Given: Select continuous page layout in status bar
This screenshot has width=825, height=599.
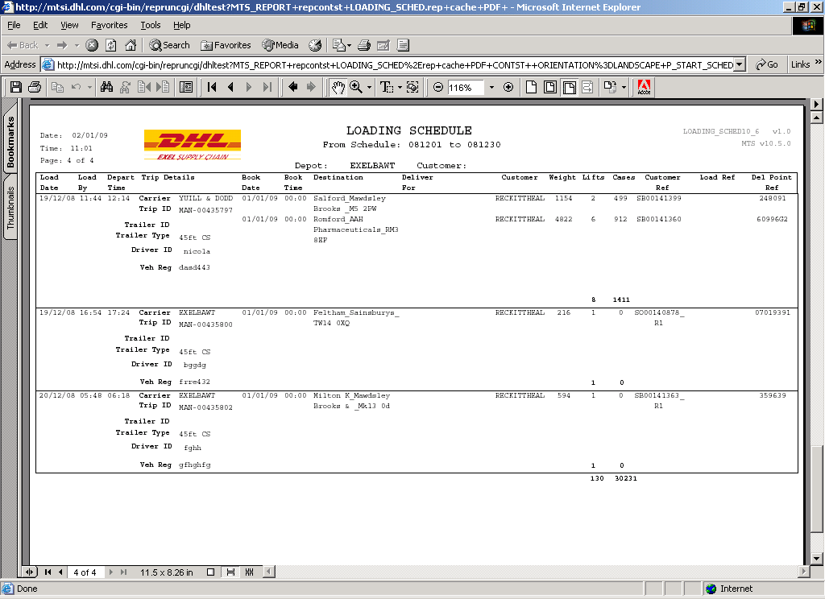Looking at the screenshot, I should (230, 572).
